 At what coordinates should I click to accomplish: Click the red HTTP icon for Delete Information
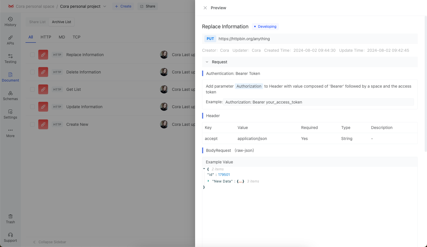43,72
